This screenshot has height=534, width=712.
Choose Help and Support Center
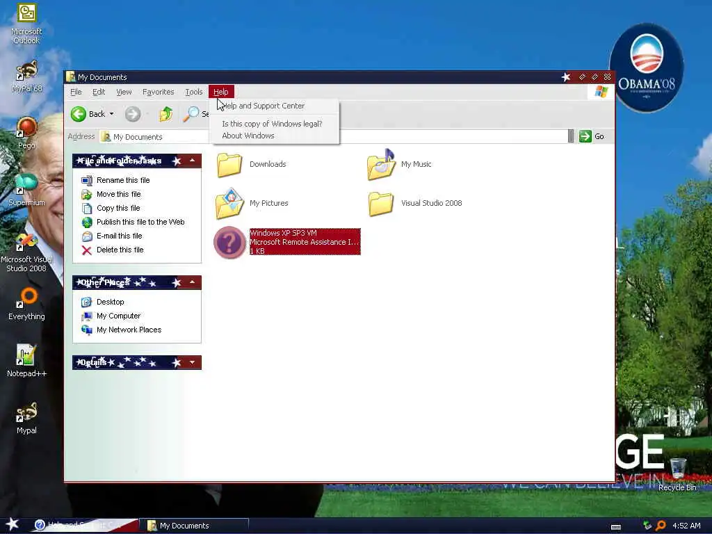(274, 106)
